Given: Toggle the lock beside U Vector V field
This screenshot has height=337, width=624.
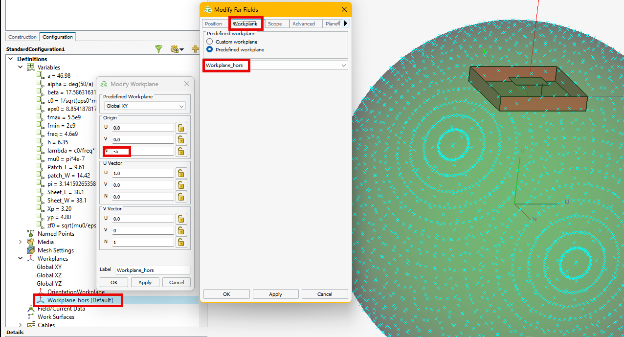Looking at the screenshot, I should tap(181, 185).
